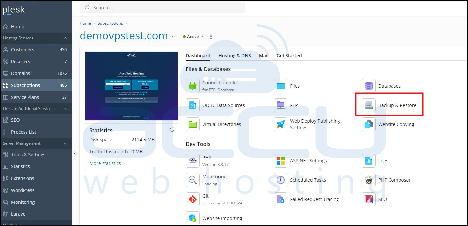Click the Website Copying icon
Screen dimensions: 468x226
[369, 124]
